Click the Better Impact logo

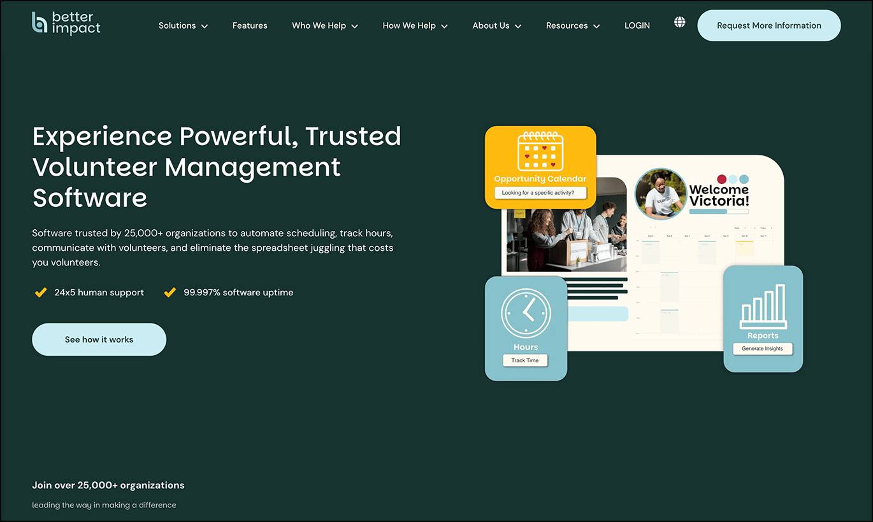point(66,23)
